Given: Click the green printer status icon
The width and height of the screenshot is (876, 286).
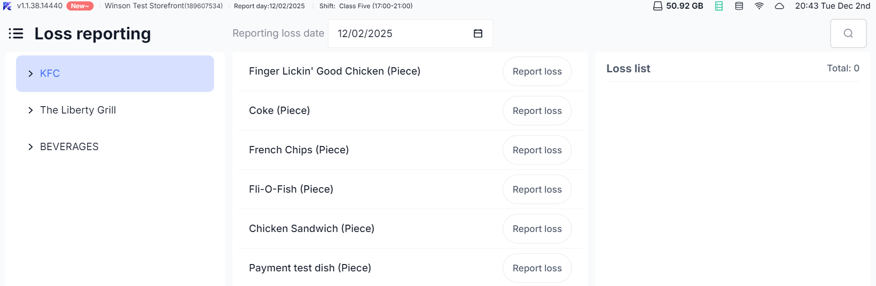Looking at the screenshot, I should pyautogui.click(x=719, y=6).
